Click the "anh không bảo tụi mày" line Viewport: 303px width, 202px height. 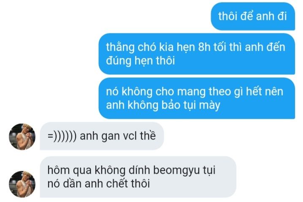click(x=163, y=105)
